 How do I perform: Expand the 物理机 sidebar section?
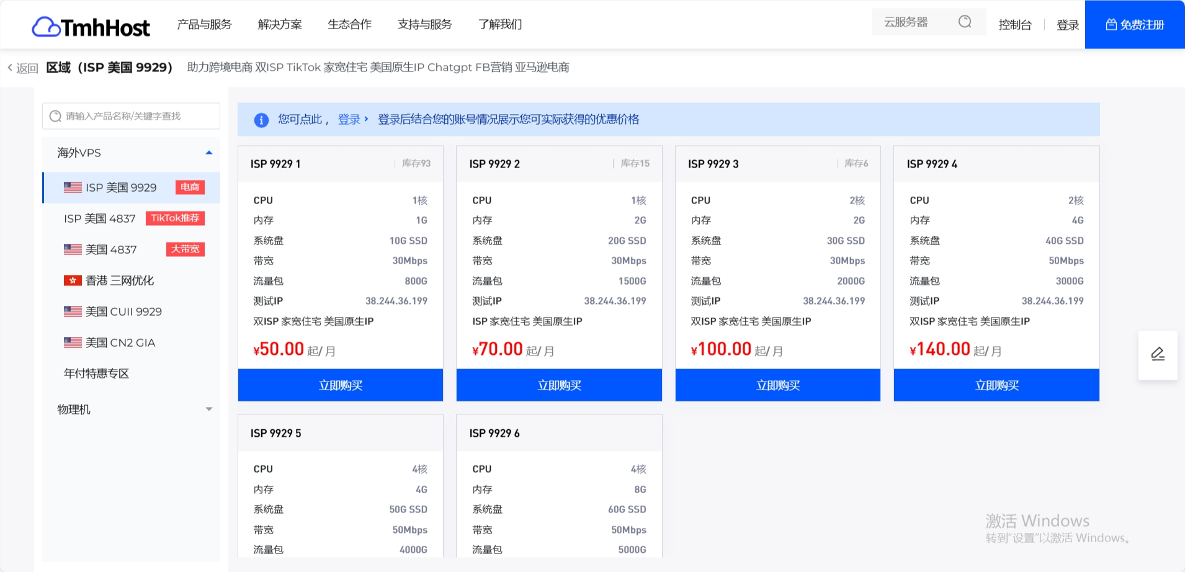209,408
